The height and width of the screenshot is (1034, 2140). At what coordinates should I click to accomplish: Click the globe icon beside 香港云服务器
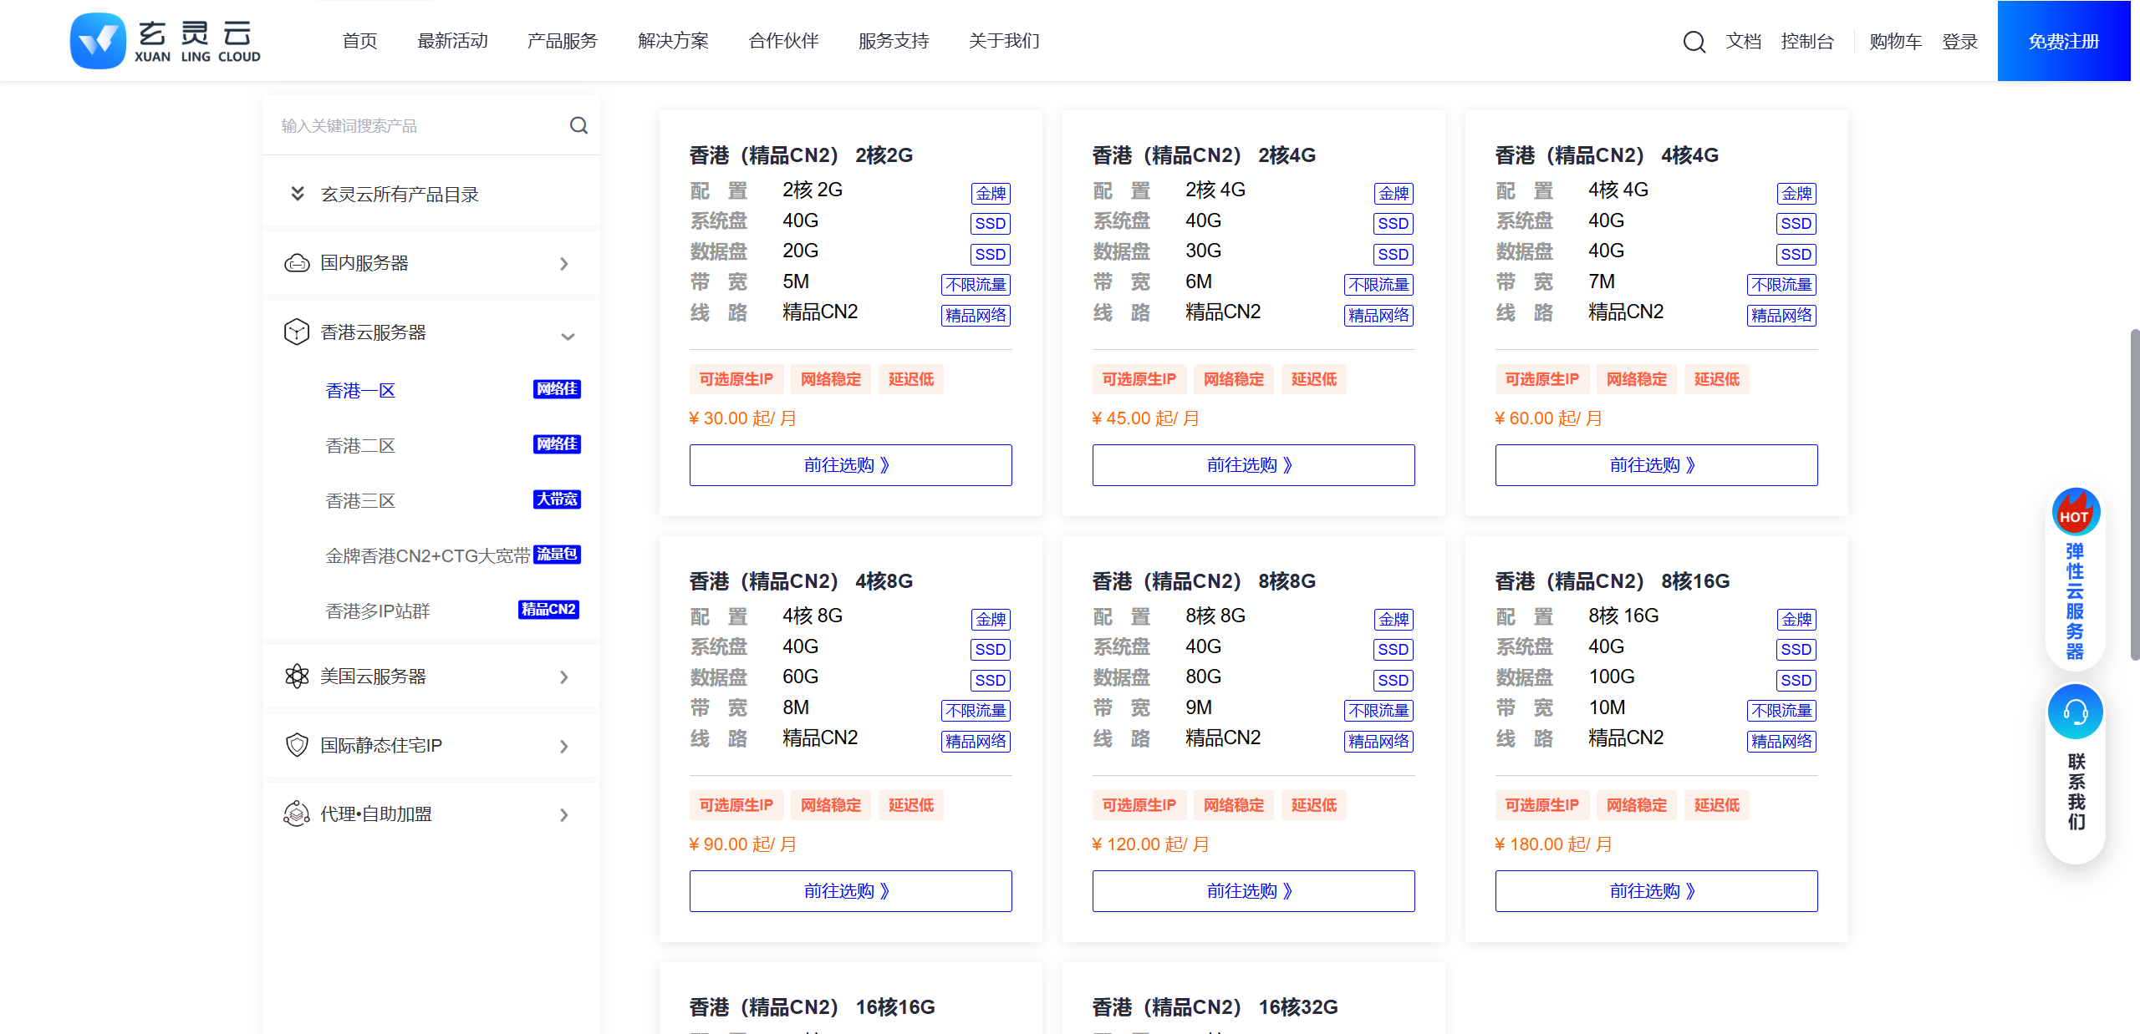[x=298, y=332]
